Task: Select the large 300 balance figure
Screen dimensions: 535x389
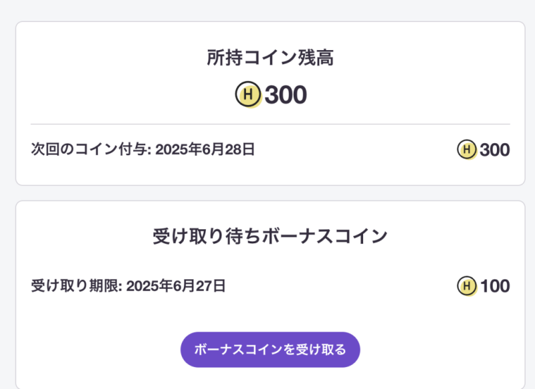Action: click(x=286, y=96)
